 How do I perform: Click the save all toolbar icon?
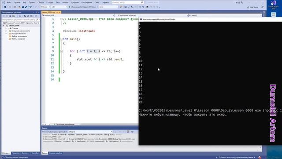click(x=26, y=7)
